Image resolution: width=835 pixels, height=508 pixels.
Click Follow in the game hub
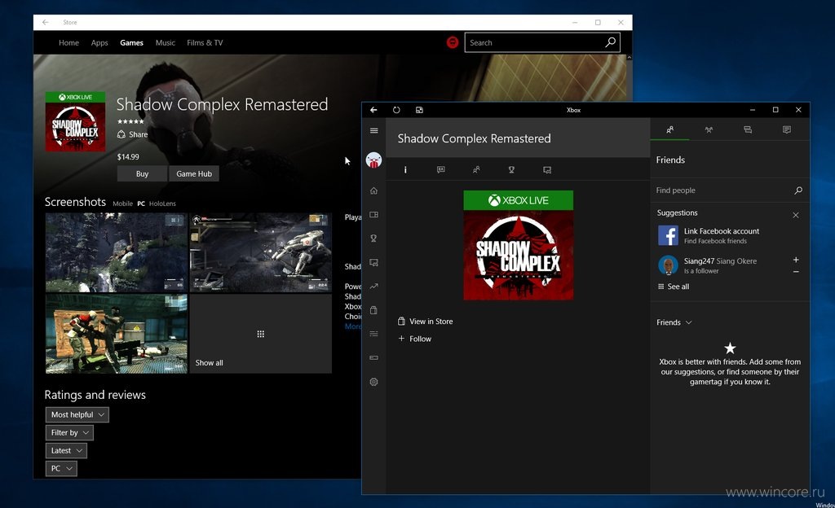[x=415, y=339]
